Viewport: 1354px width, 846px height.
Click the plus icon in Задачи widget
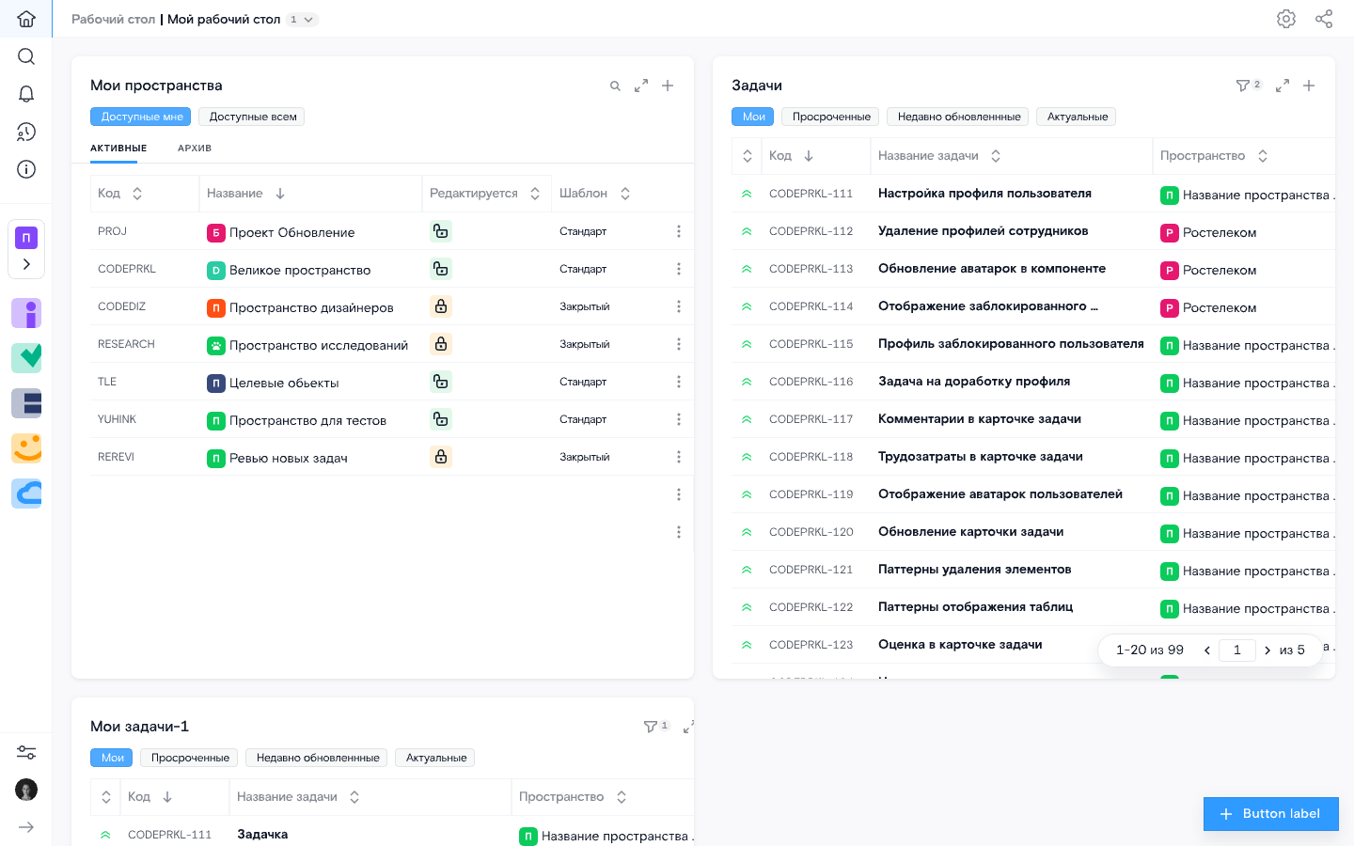pos(1309,86)
